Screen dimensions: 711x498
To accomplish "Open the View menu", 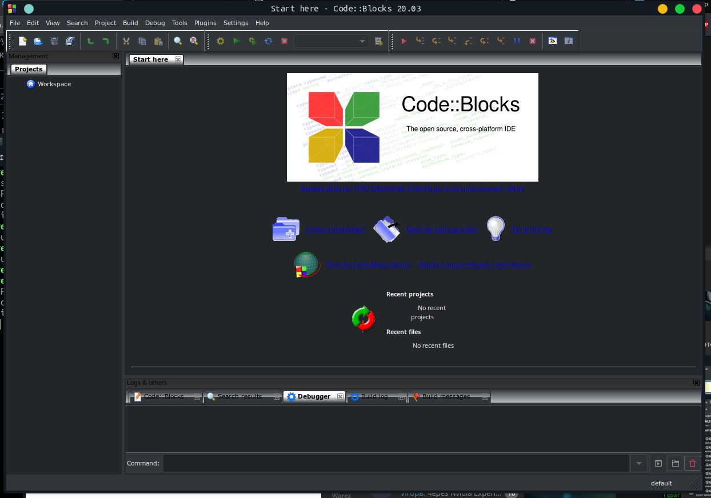I will pos(53,23).
